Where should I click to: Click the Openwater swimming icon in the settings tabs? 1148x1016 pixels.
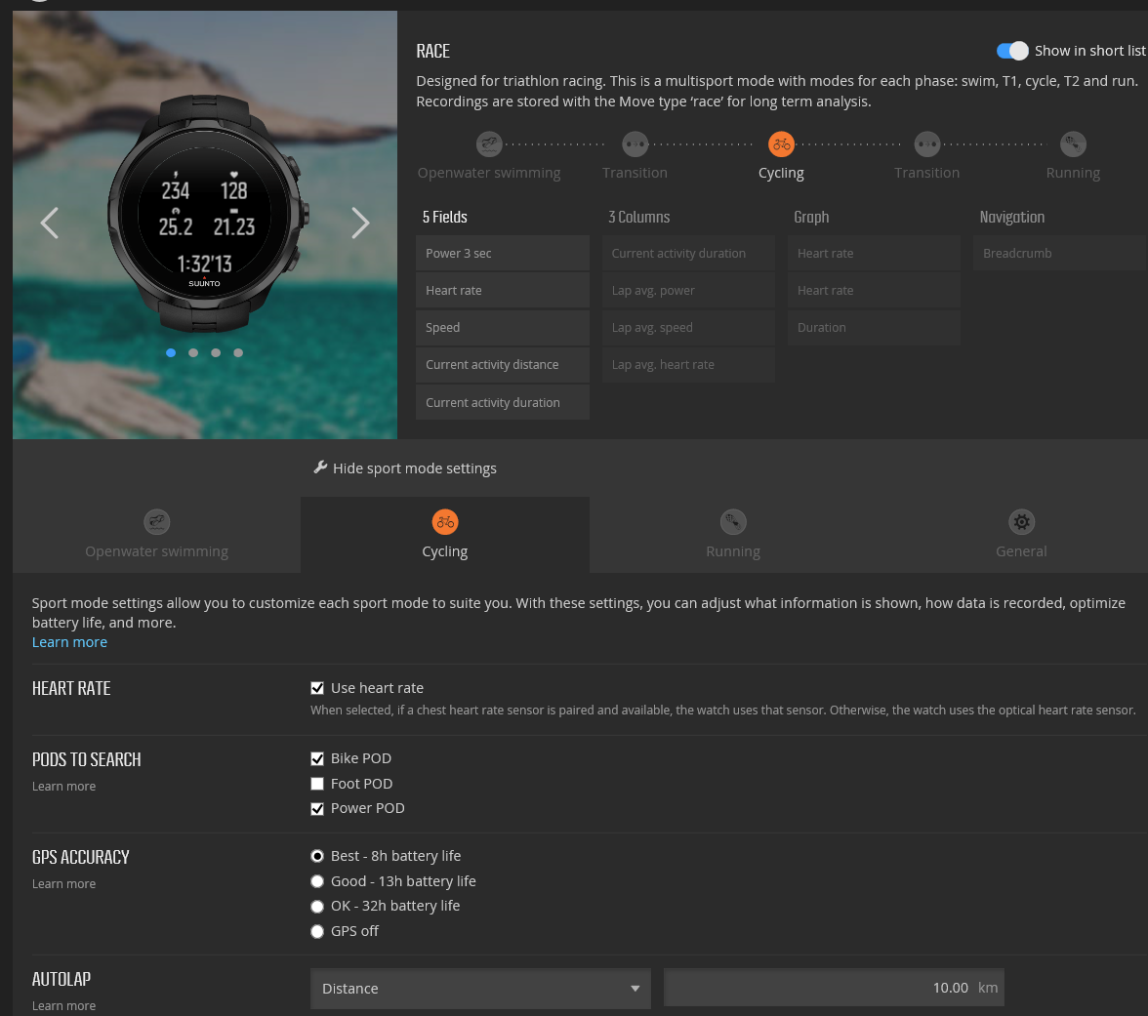click(x=156, y=522)
